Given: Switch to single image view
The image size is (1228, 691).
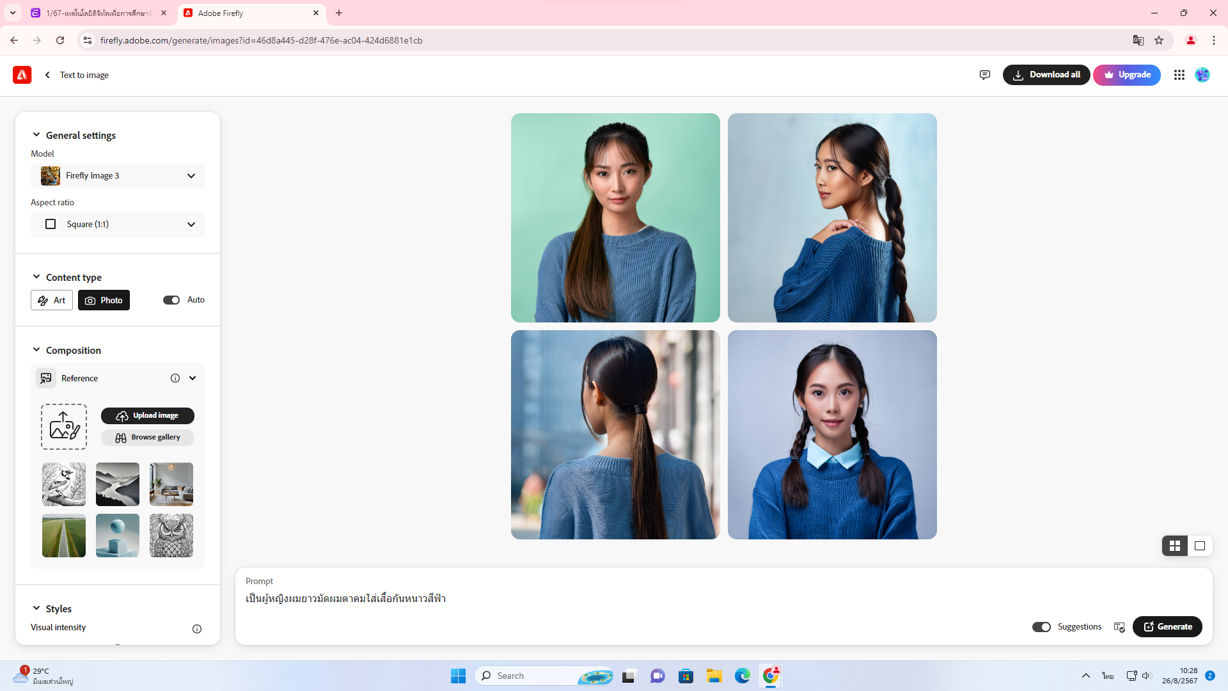Looking at the screenshot, I should [1200, 546].
